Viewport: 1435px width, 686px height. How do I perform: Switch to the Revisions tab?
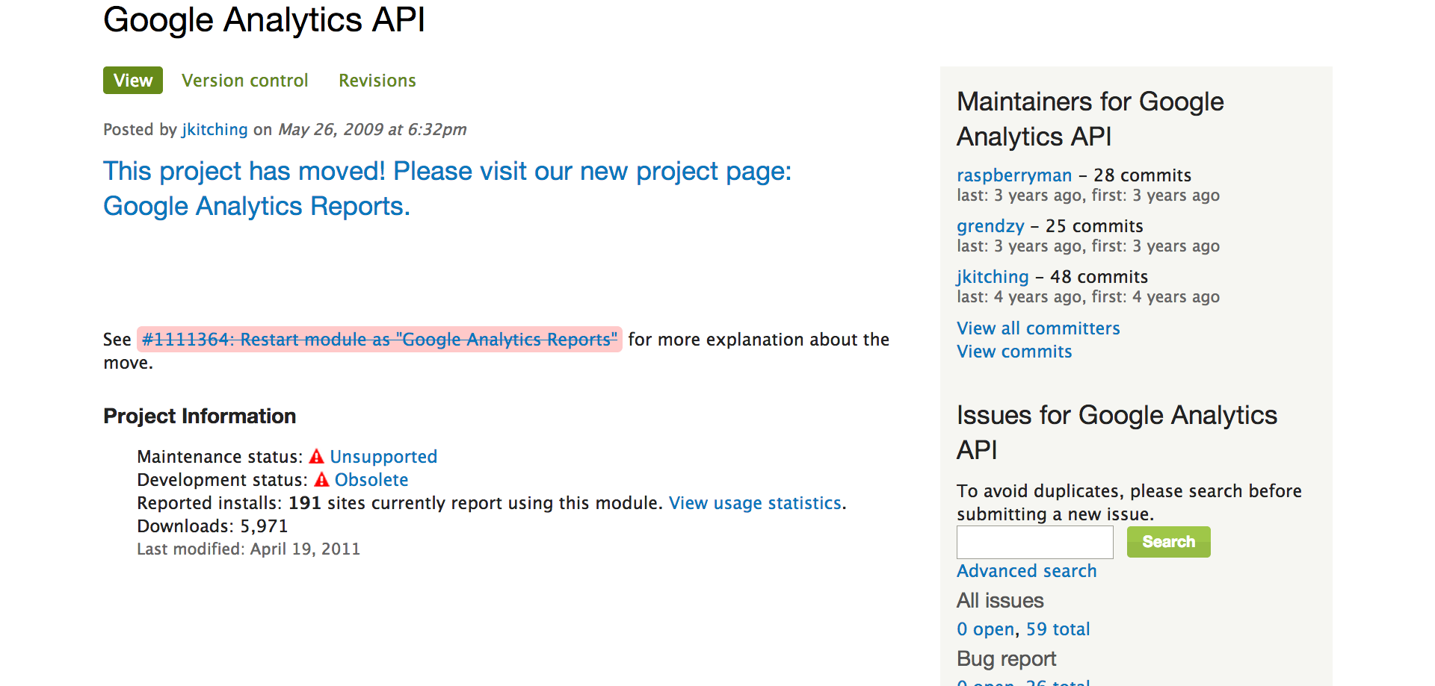coord(377,81)
